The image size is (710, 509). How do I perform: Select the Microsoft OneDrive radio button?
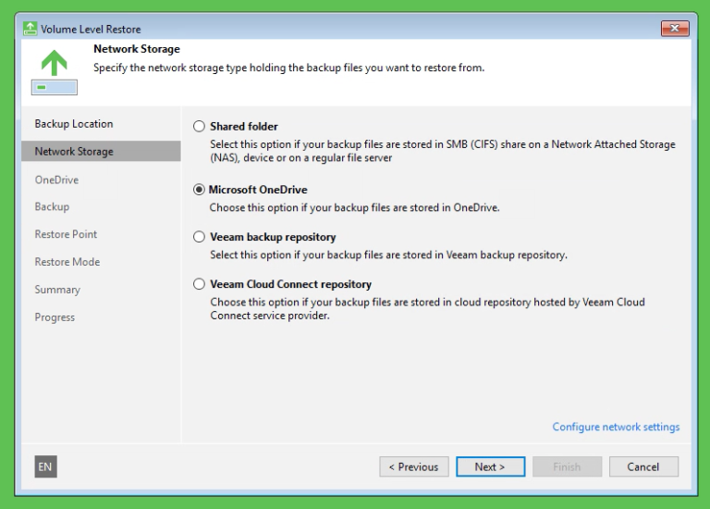(x=199, y=190)
